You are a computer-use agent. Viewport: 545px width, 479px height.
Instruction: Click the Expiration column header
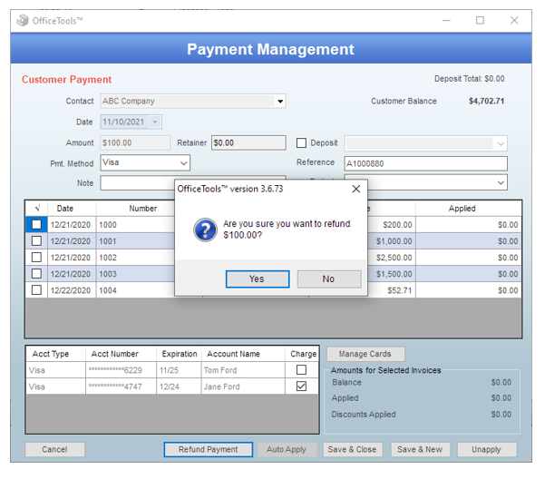pyautogui.click(x=179, y=354)
